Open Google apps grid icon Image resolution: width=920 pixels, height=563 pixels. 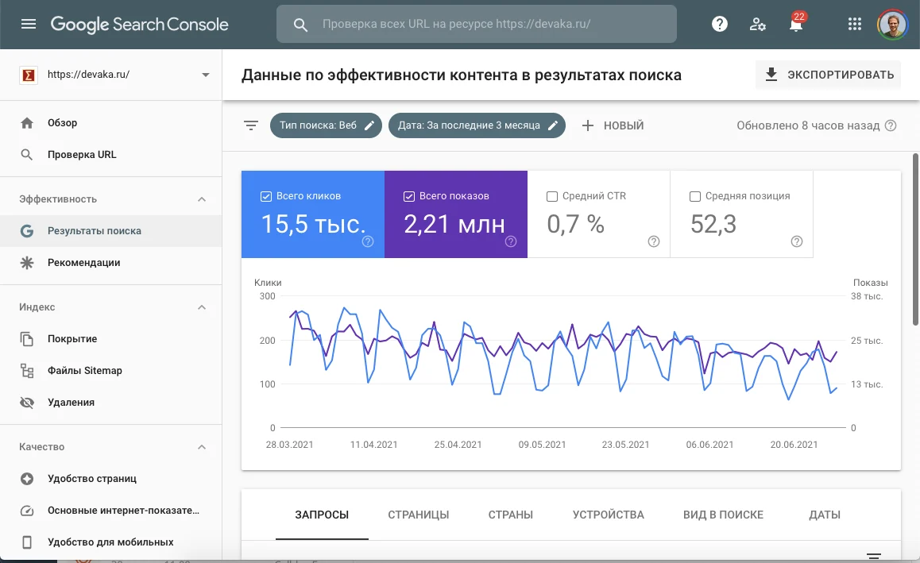click(854, 24)
